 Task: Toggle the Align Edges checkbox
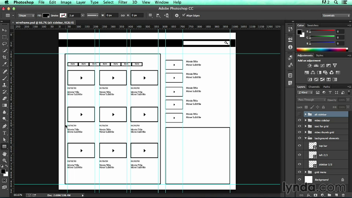click(184, 15)
